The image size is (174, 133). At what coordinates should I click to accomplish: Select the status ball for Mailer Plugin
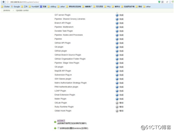[117, 99]
